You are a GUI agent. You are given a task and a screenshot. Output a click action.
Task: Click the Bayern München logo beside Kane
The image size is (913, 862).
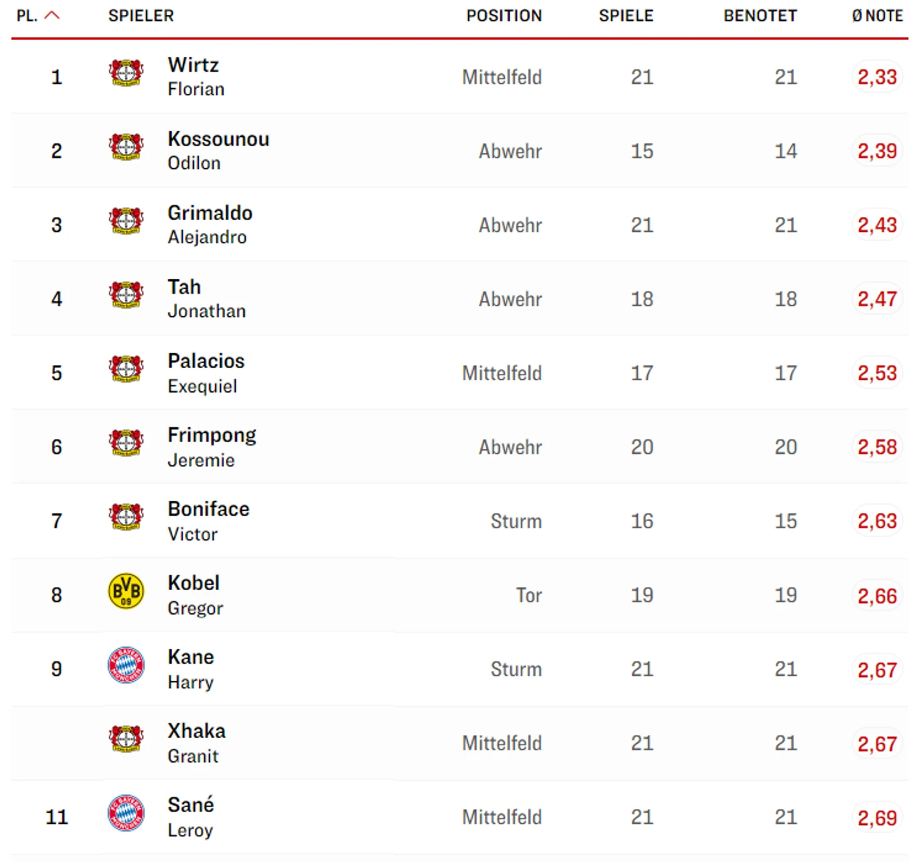coord(126,664)
